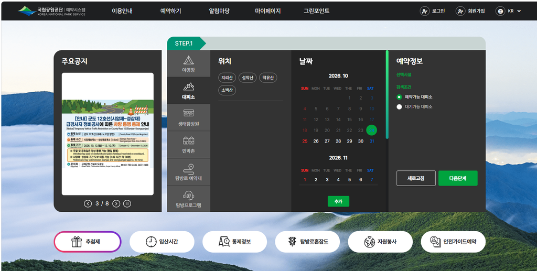Go to previous notice slide arrow
Viewport: 537px width, 271px height.
(x=88, y=203)
